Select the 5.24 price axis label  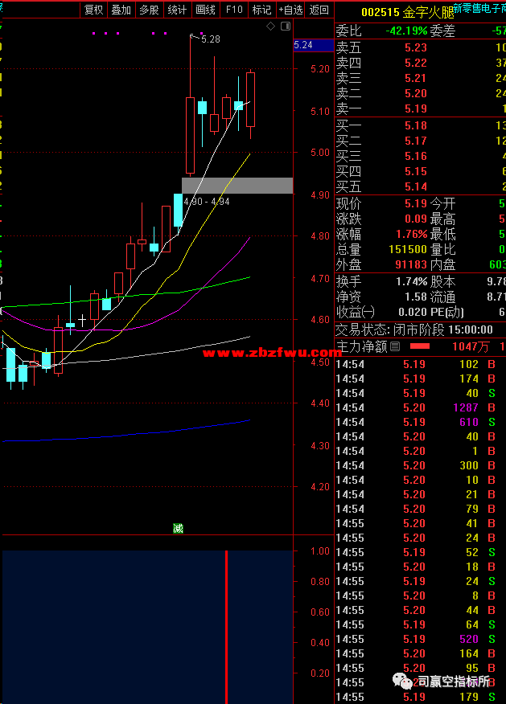(x=313, y=45)
